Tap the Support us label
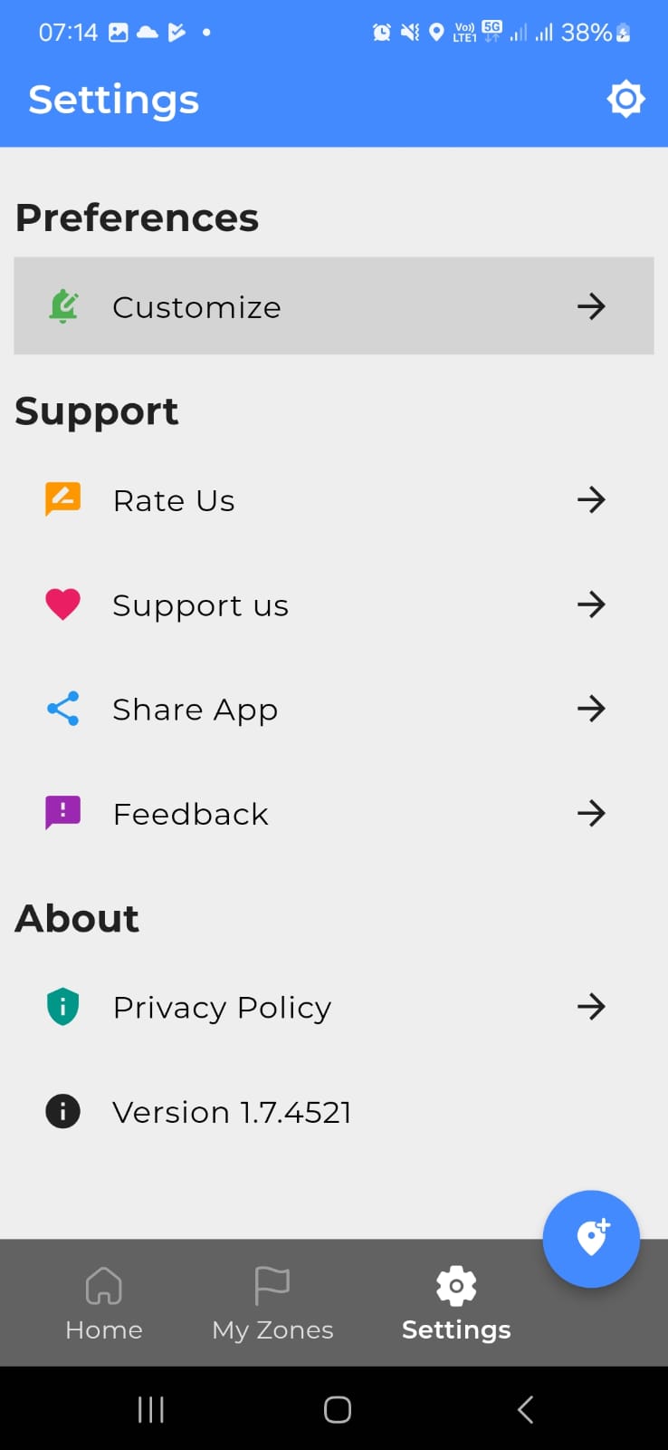The image size is (668, 1450). (200, 605)
